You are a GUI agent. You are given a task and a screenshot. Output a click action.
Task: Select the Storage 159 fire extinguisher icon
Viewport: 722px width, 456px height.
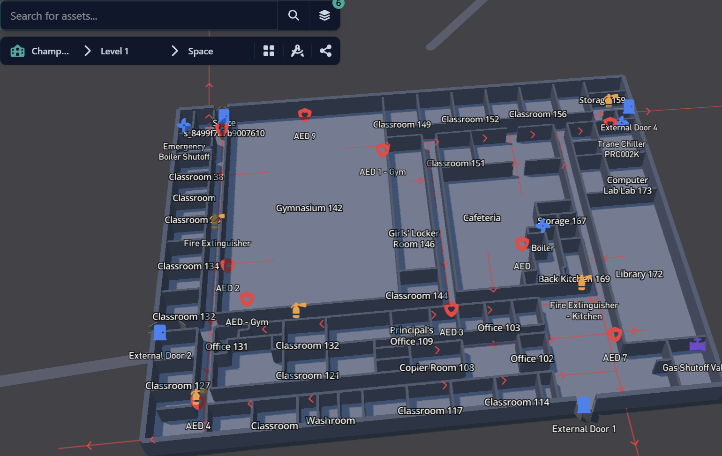coord(610,100)
